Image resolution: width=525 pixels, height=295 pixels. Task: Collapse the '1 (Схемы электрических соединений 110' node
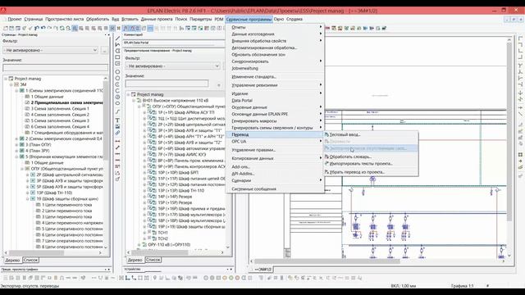[x=16, y=91]
